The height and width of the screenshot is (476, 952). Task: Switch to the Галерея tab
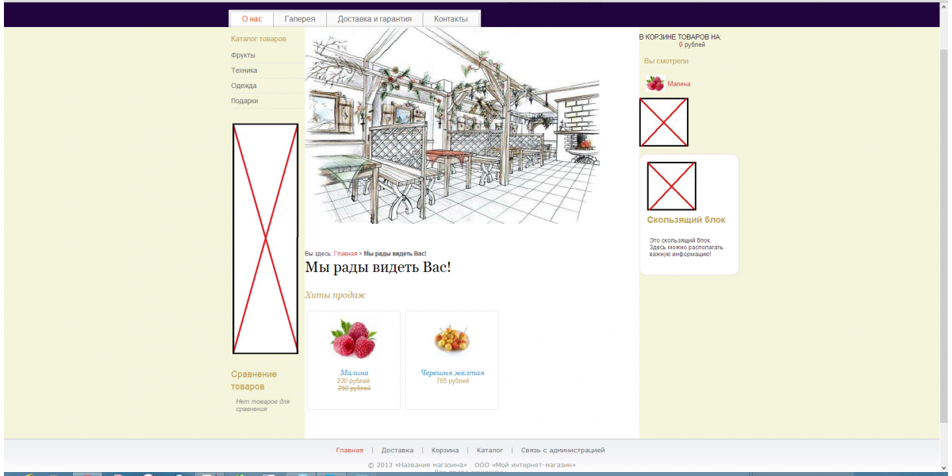[x=300, y=19]
